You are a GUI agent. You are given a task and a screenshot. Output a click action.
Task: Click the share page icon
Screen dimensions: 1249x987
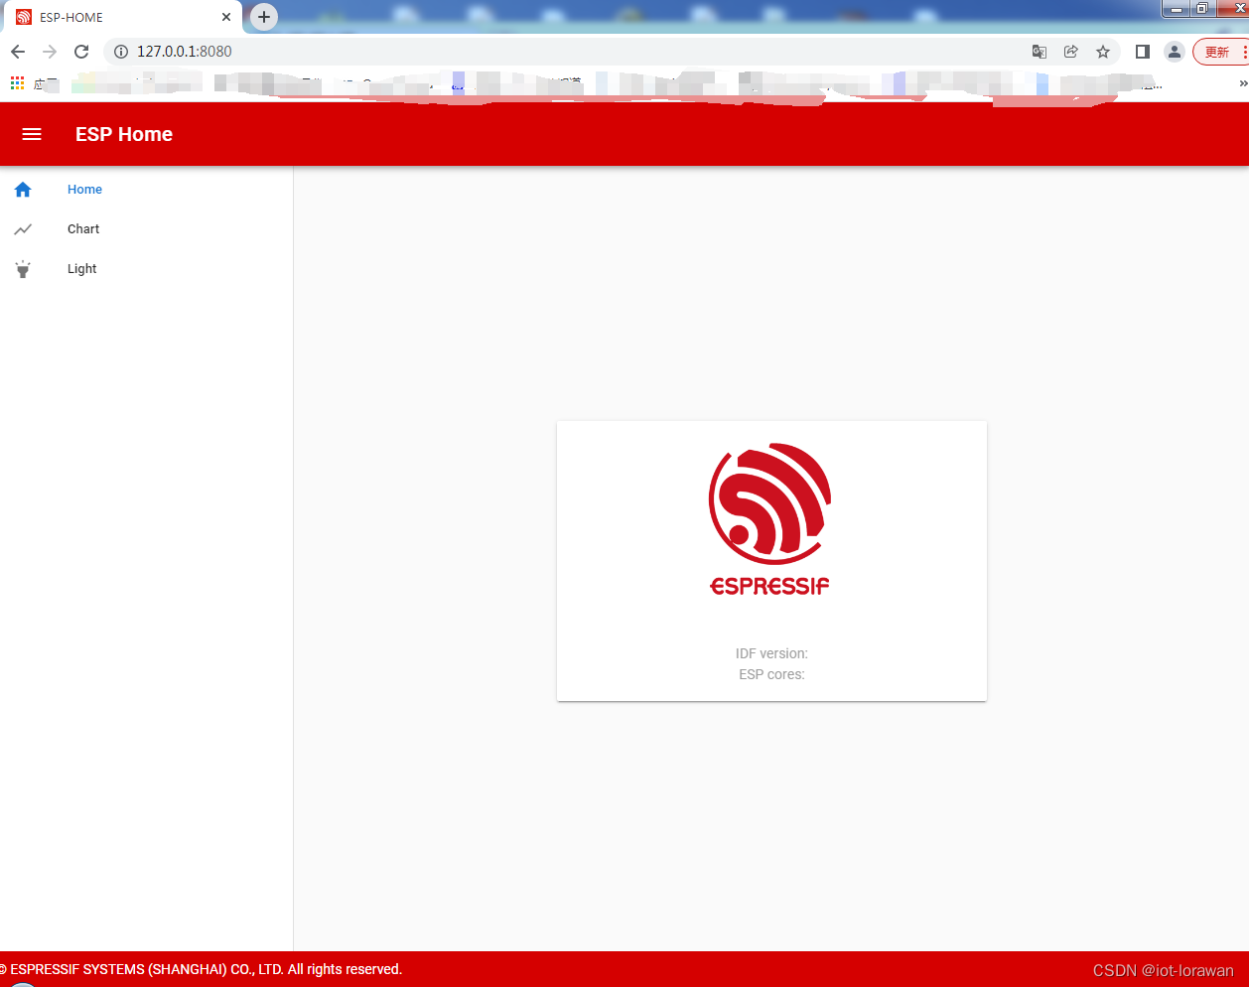coord(1070,52)
